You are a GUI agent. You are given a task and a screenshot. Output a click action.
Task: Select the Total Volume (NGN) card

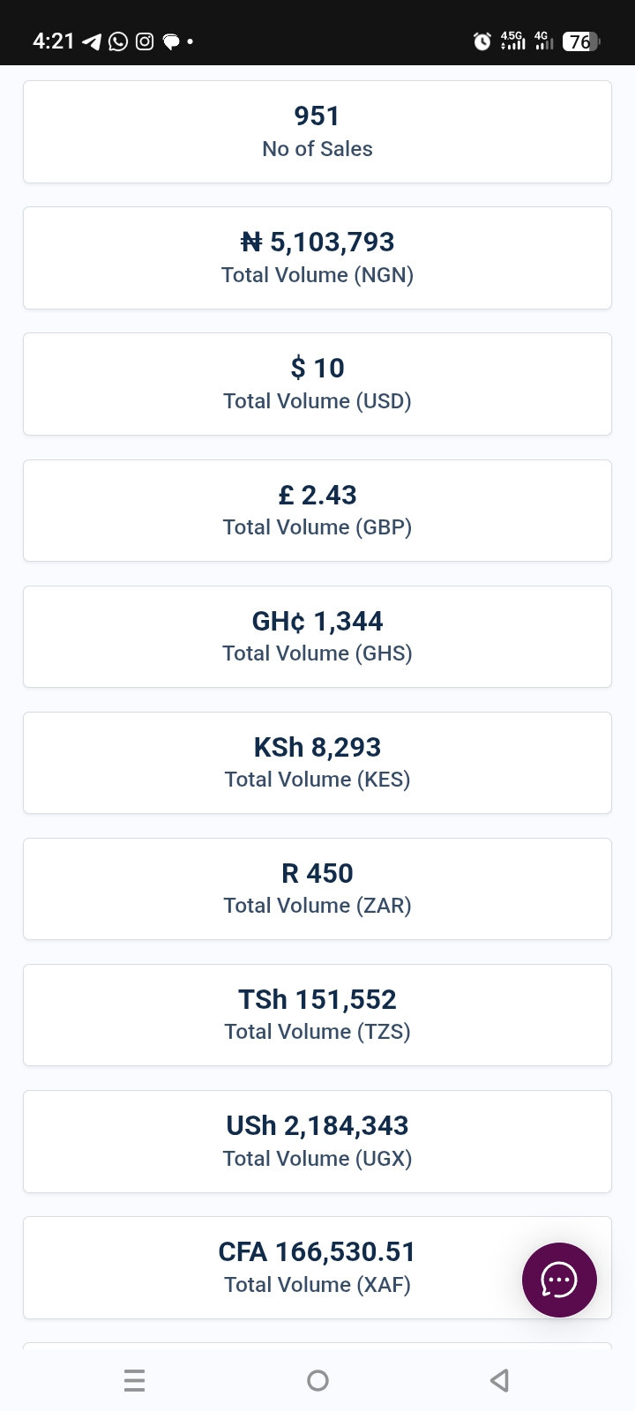click(317, 258)
